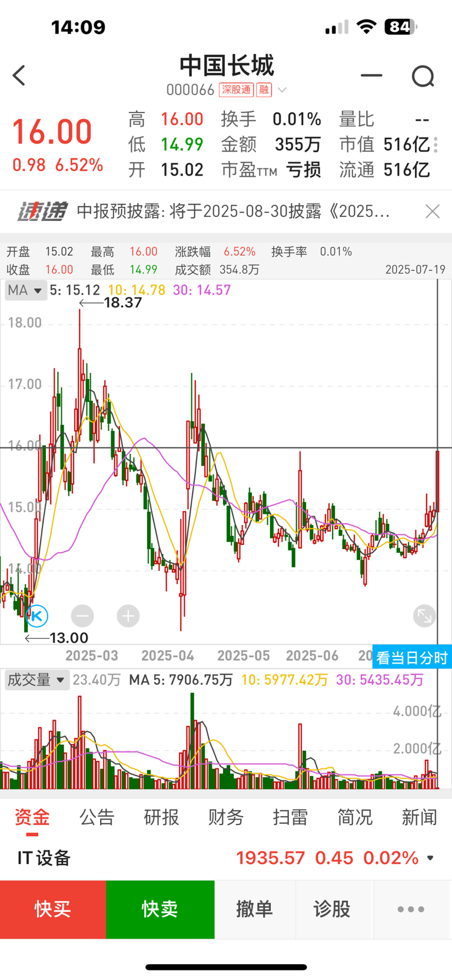Tap the 2025-04 date axis label
This screenshot has width=452, height=980.
(x=168, y=656)
